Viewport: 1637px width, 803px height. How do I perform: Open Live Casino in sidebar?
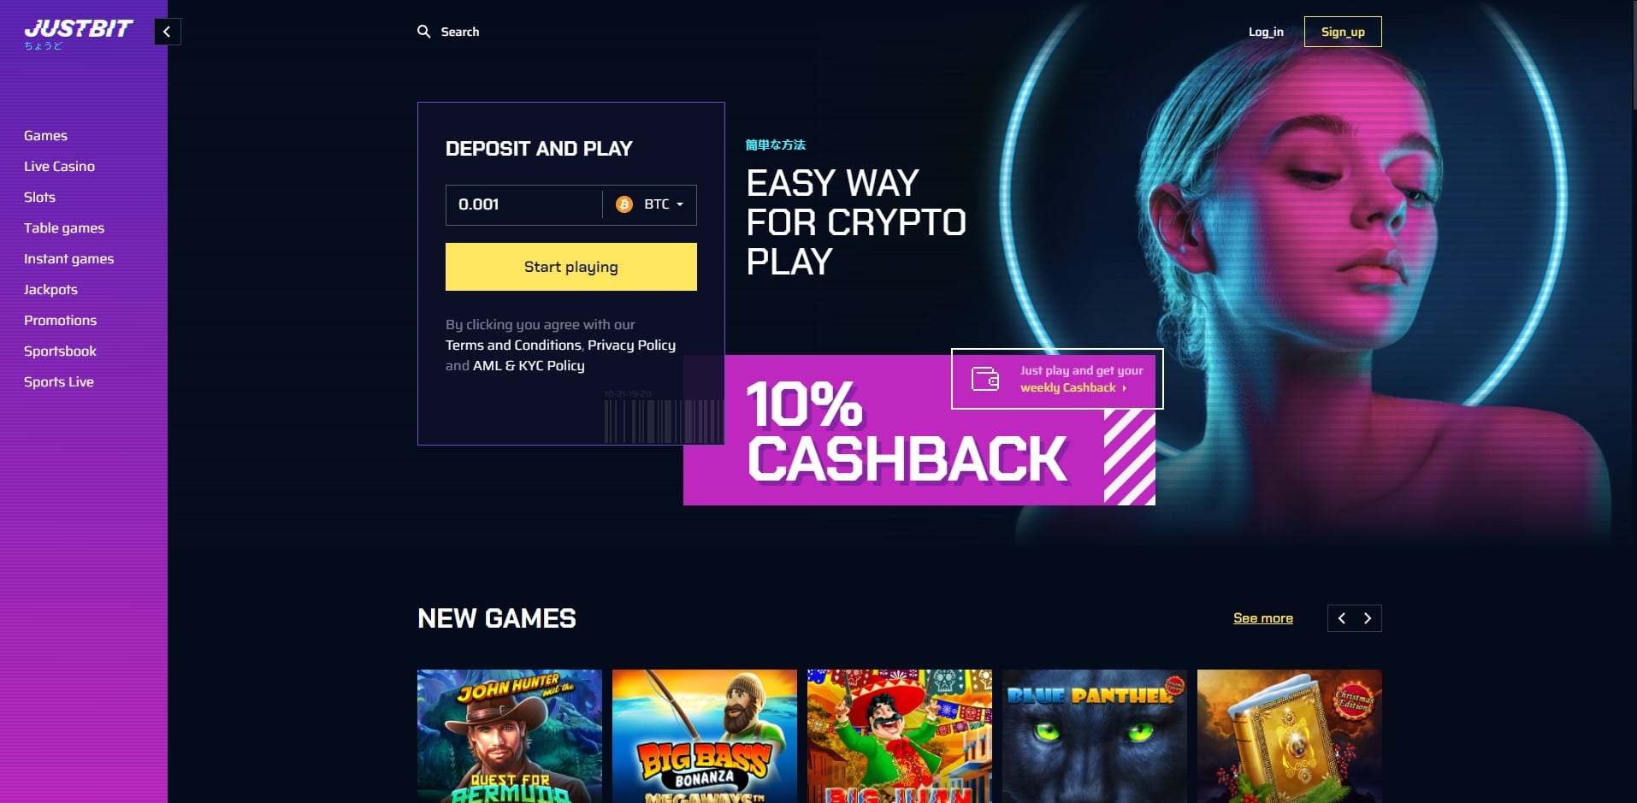[59, 166]
